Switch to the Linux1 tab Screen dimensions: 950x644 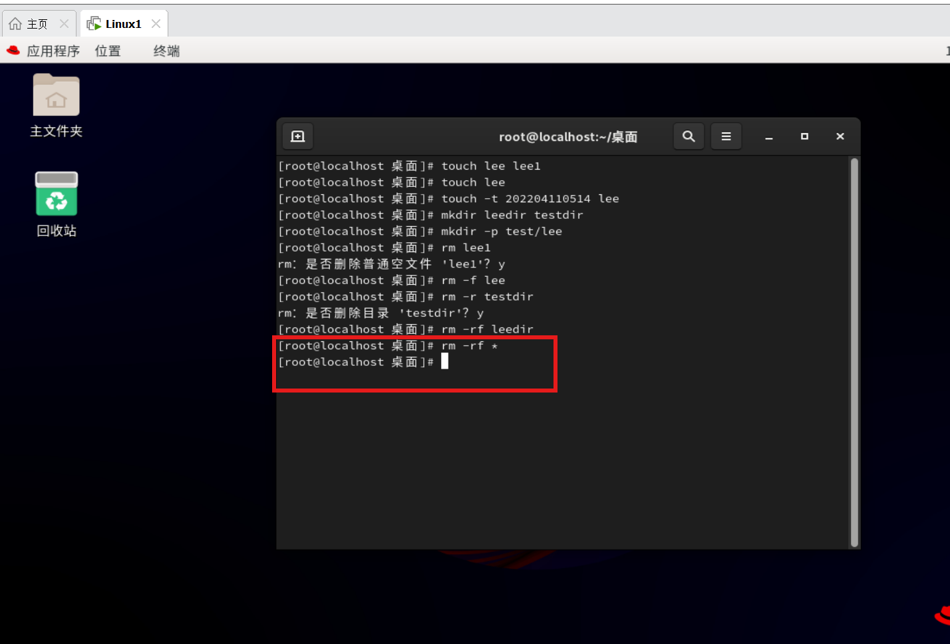124,24
